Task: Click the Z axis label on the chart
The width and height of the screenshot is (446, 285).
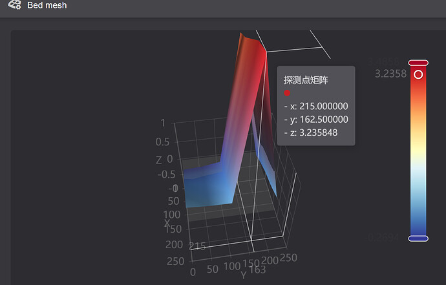Action: coord(159,160)
